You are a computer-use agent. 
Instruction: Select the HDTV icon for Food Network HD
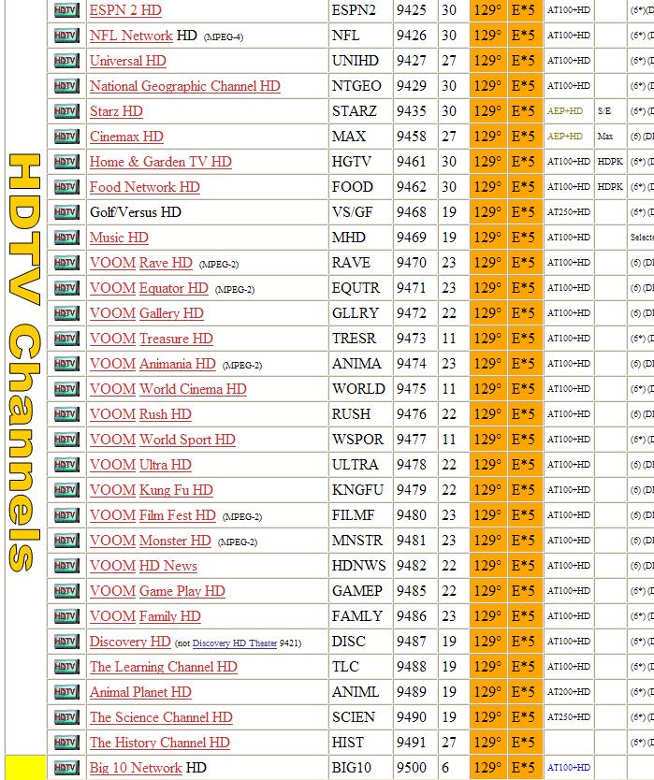(65, 187)
